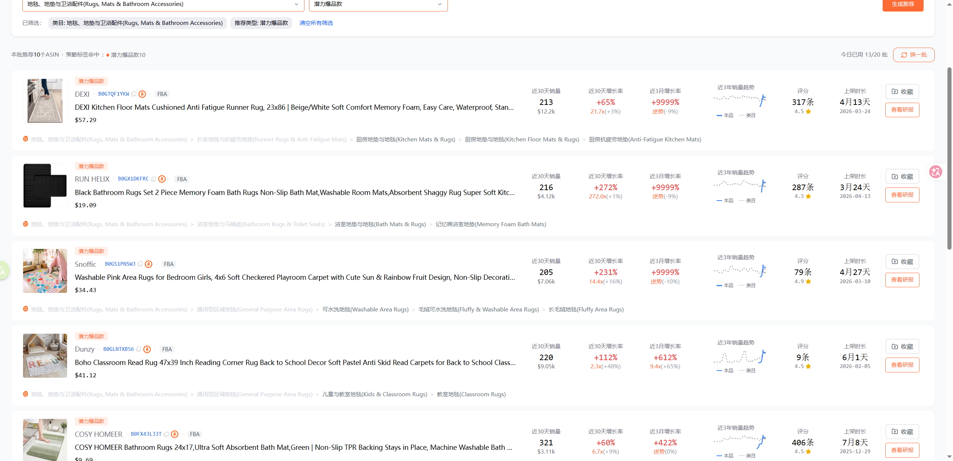Click category icon beside RUN HELIX breadcrumb
The width and height of the screenshot is (953, 461).
tap(25, 224)
